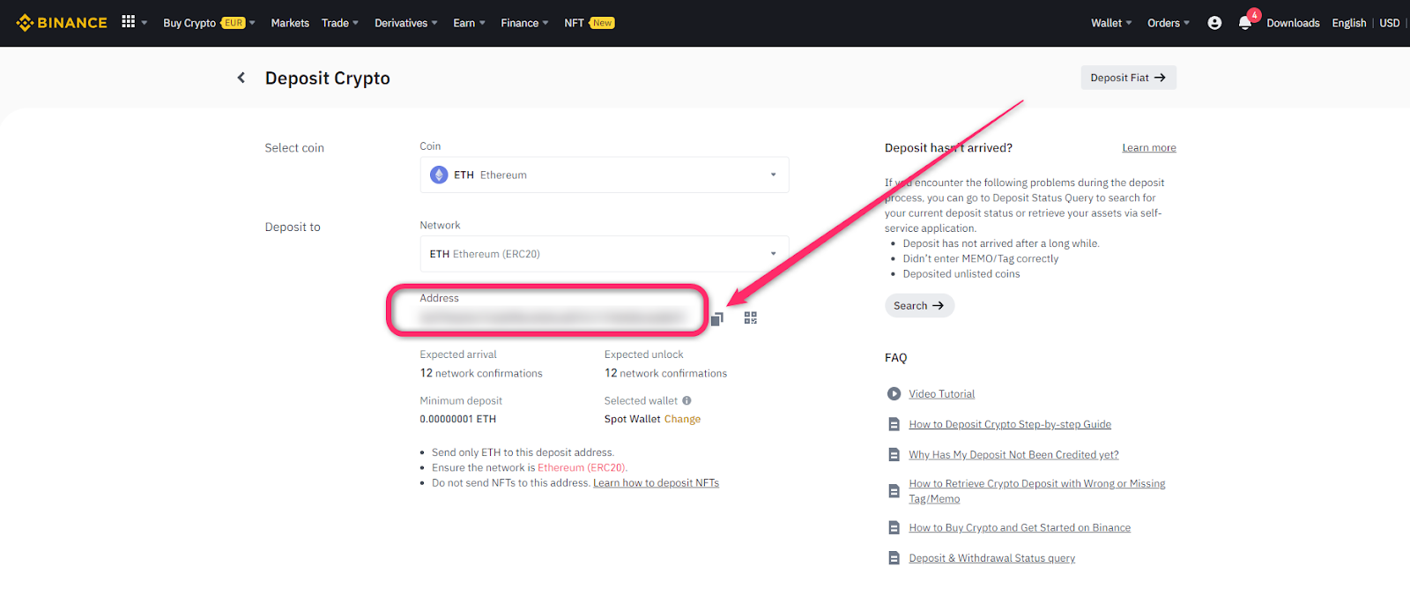Go back with the left chevron
The image size is (1410, 589).
point(241,78)
